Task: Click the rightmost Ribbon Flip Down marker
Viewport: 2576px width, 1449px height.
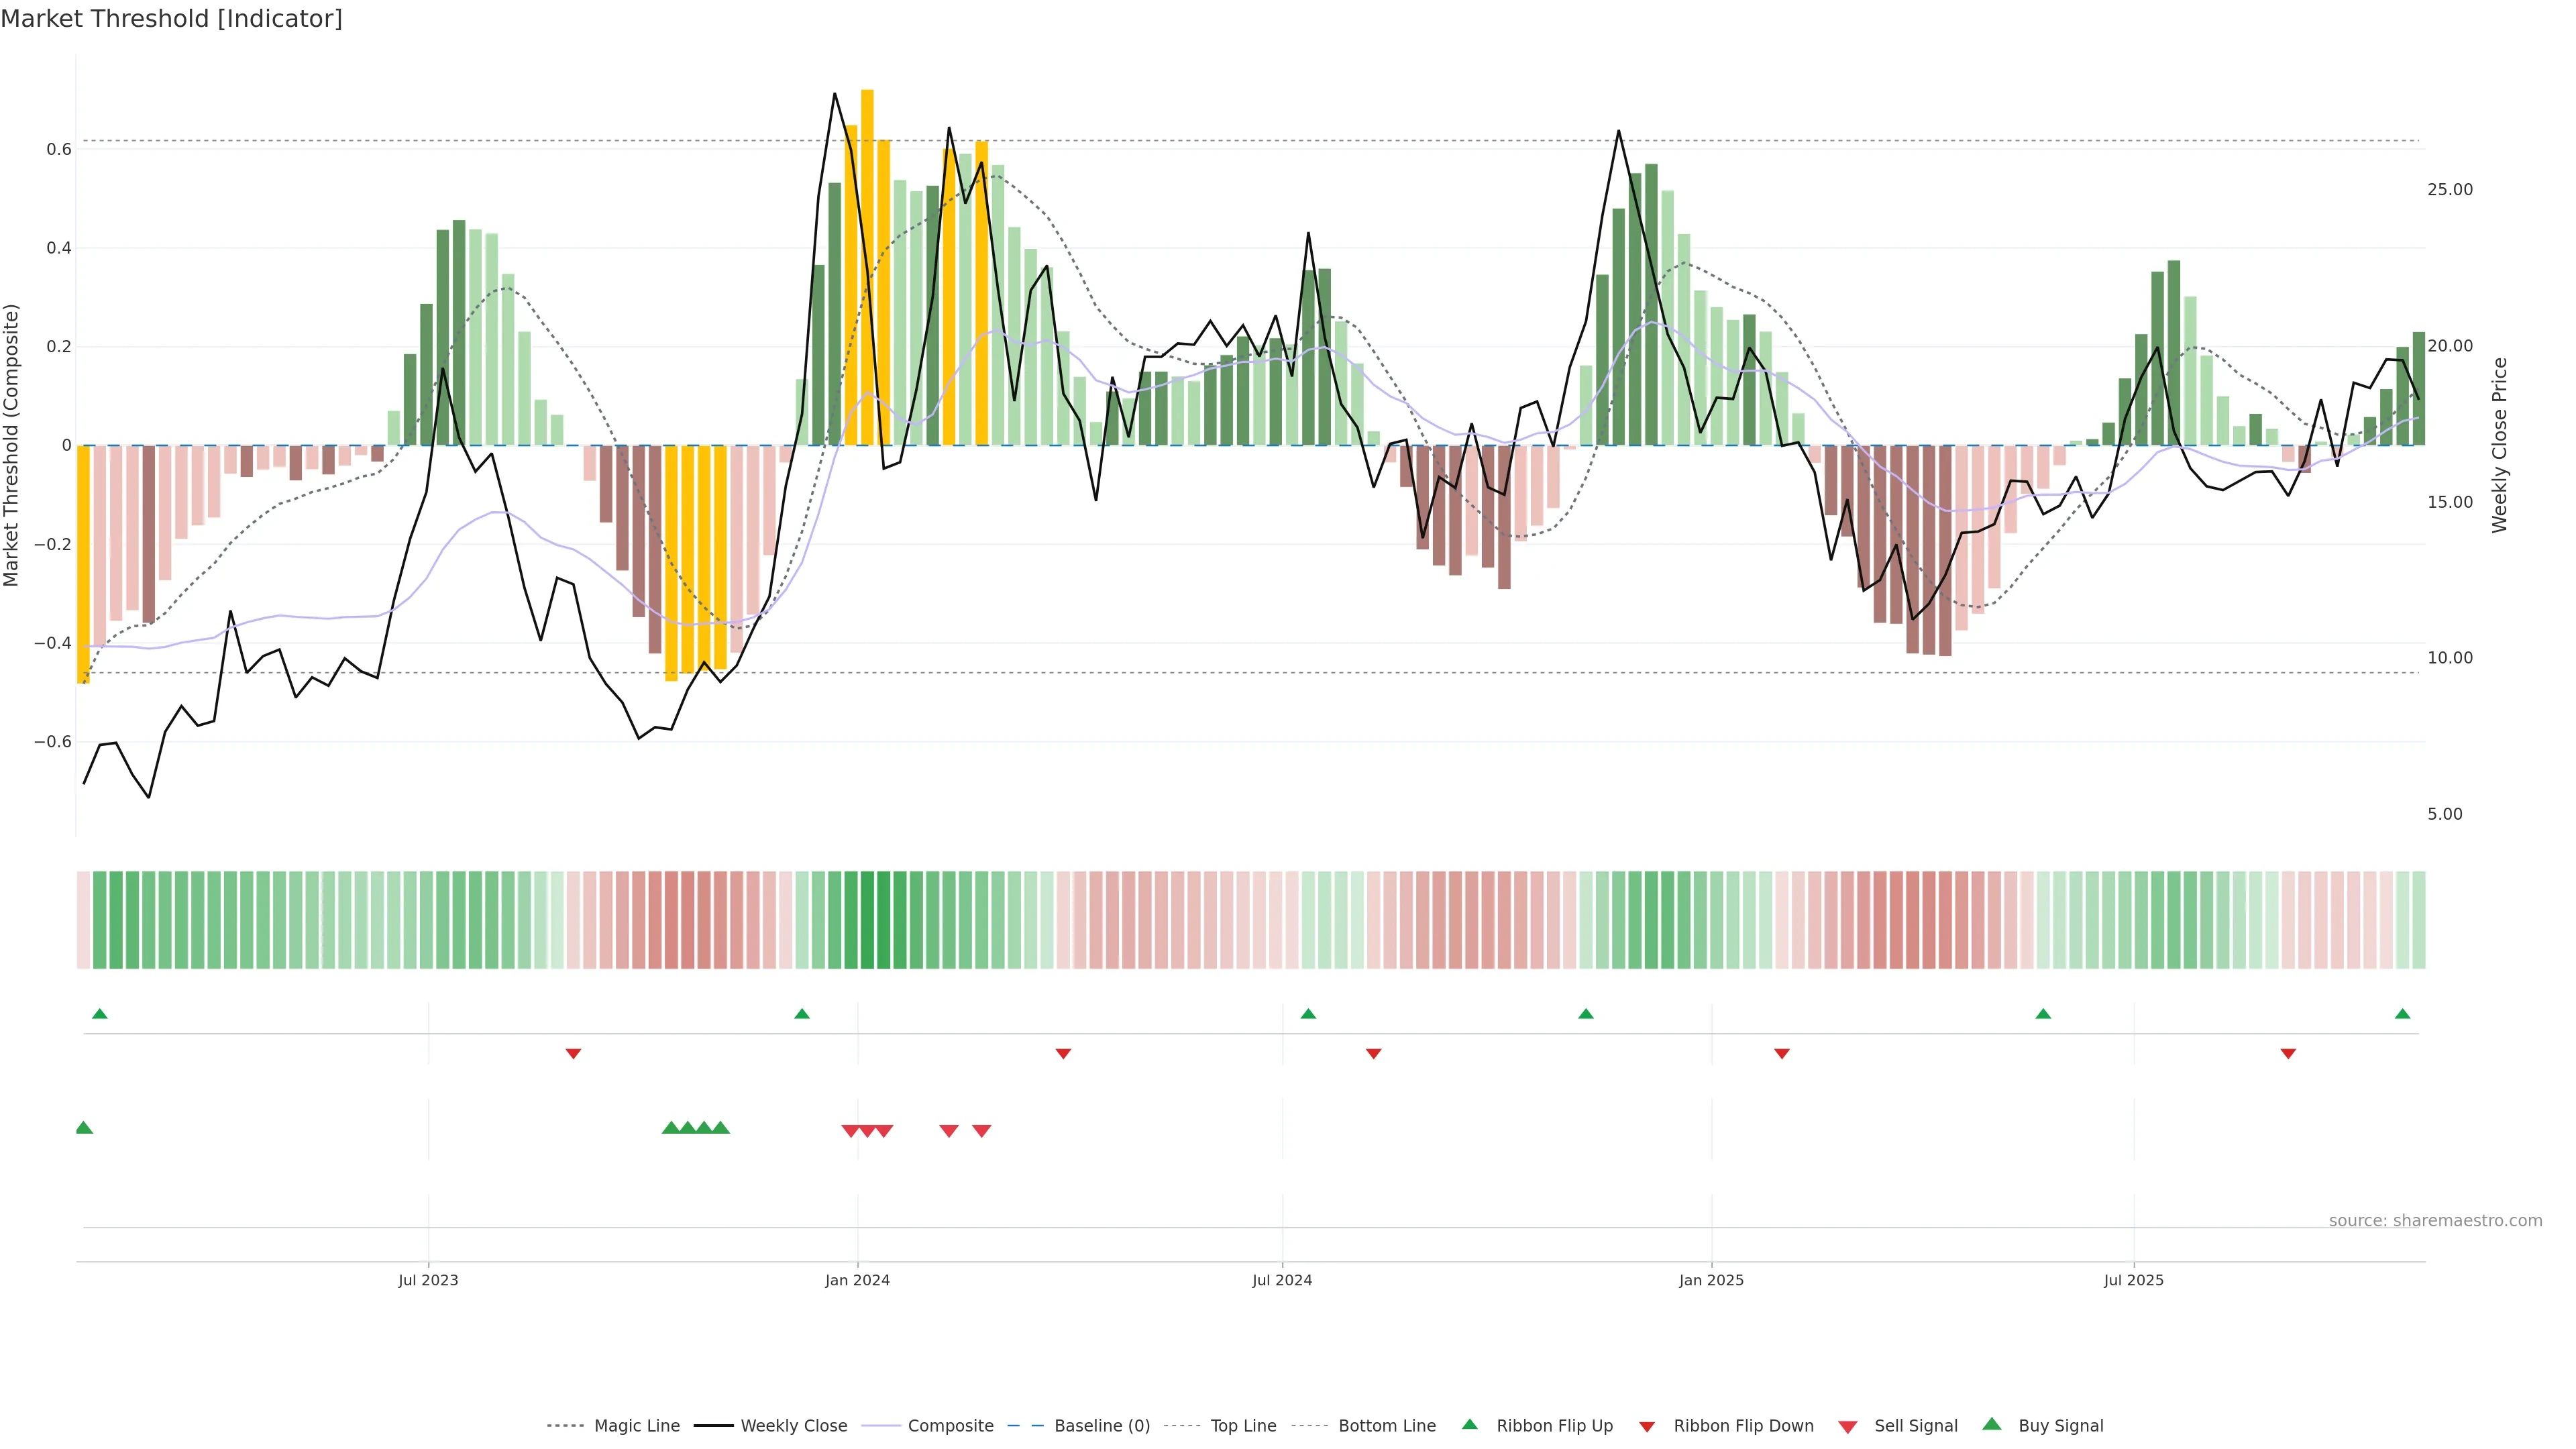Action: 2288,1054
